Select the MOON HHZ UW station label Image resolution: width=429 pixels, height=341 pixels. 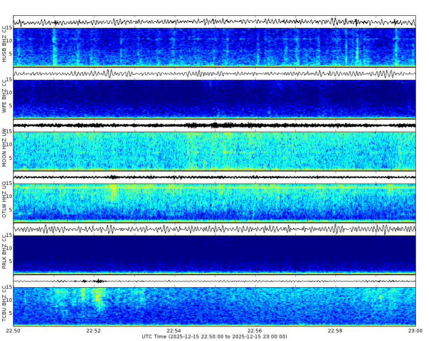pos(5,149)
